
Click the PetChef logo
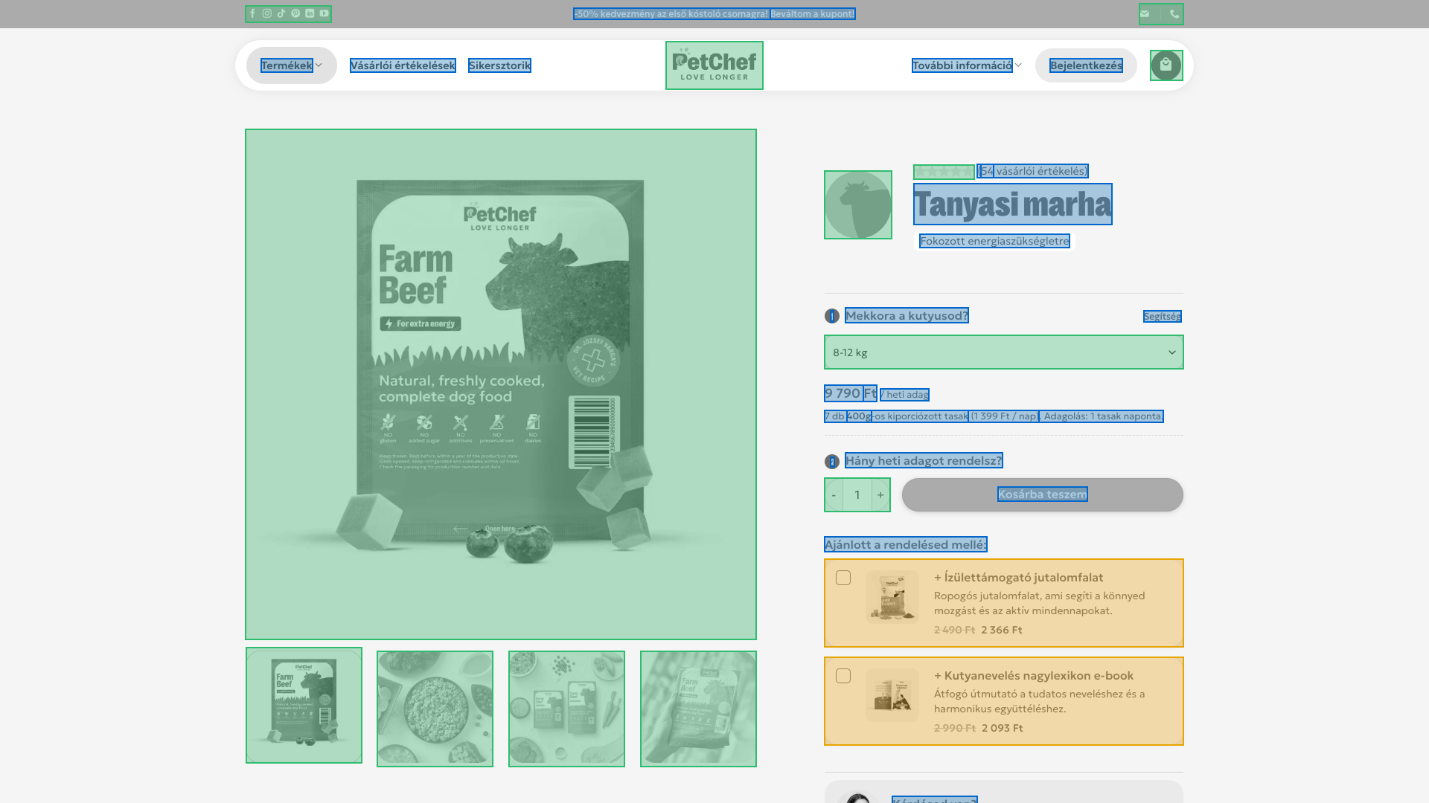click(714, 65)
